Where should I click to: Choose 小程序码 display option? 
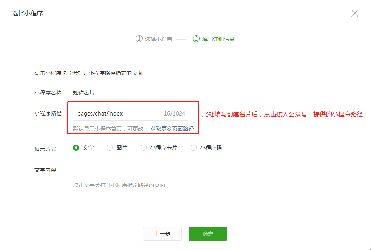point(206,148)
